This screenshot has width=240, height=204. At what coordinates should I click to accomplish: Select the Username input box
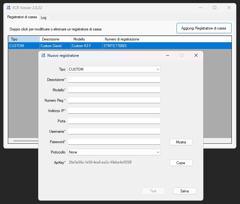[x=114, y=131]
